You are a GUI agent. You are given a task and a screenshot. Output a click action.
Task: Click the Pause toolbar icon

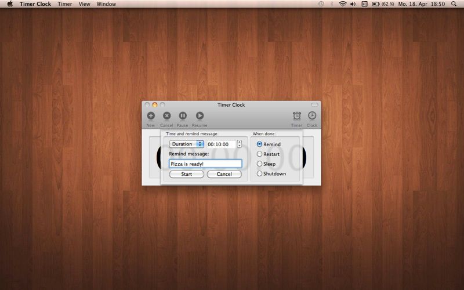183,115
